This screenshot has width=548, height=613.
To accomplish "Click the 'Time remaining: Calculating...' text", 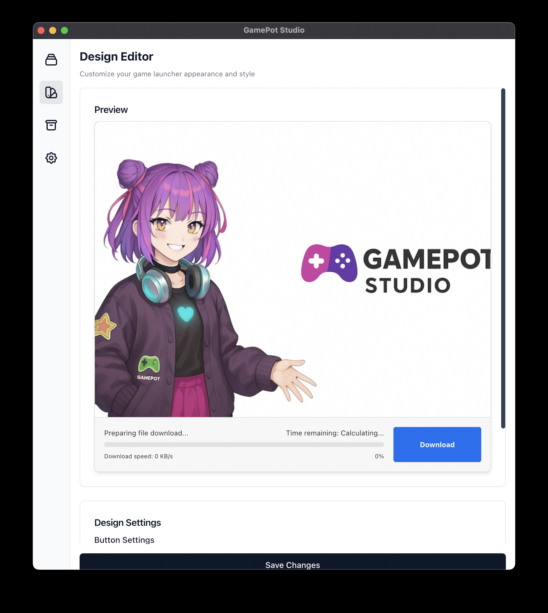I will coord(335,433).
